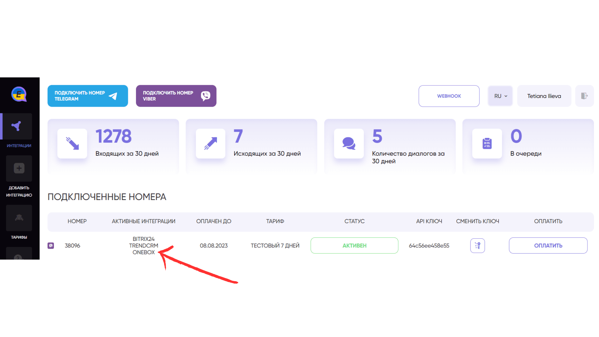Click the change API key icon
The image size is (599, 337).
pyautogui.click(x=477, y=246)
